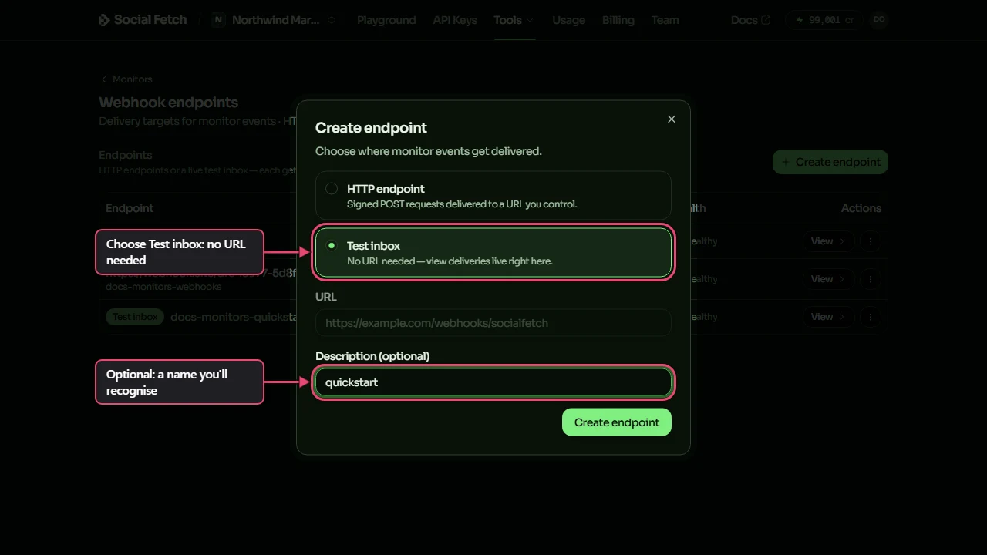Open the docs-monitors-quickstart row's actions menu
The width and height of the screenshot is (987, 555).
tap(871, 317)
